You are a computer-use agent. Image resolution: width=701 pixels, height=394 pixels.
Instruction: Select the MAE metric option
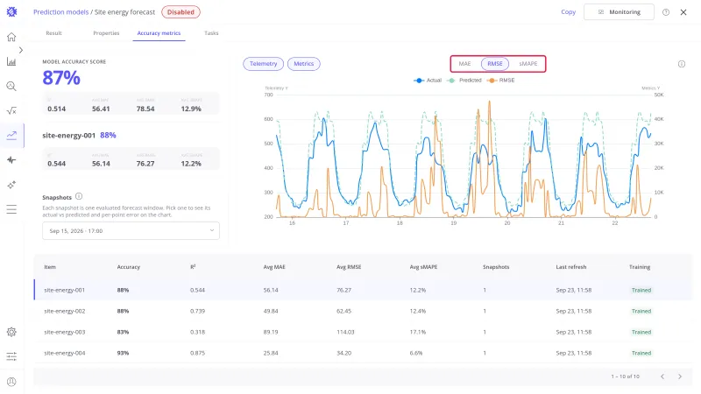click(x=464, y=64)
